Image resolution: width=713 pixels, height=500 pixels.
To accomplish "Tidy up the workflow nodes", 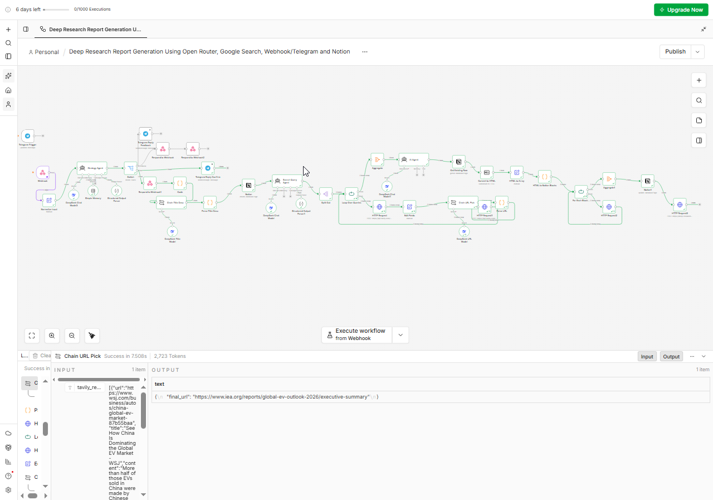I will 92,336.
